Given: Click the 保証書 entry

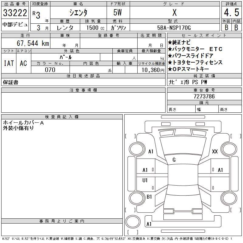Looking at the screenshot, I should tap(11, 82).
